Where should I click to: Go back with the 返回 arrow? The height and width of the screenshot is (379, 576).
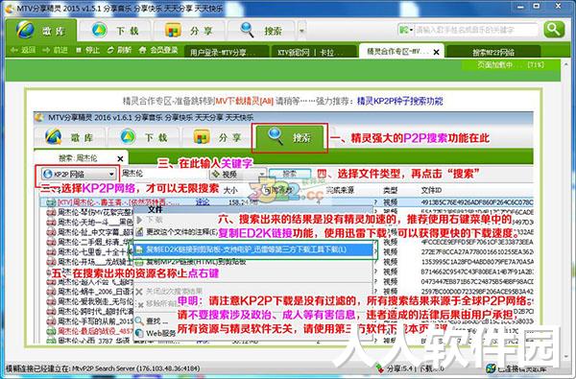pos(23,50)
